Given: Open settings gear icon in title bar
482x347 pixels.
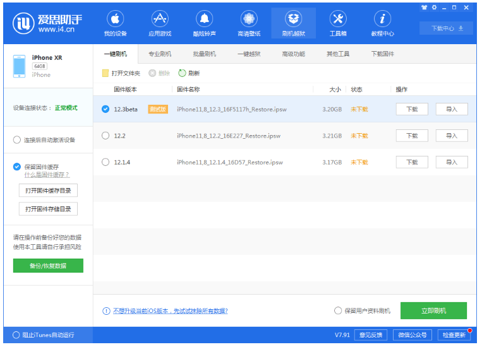Looking at the screenshot, I should tap(434, 8).
